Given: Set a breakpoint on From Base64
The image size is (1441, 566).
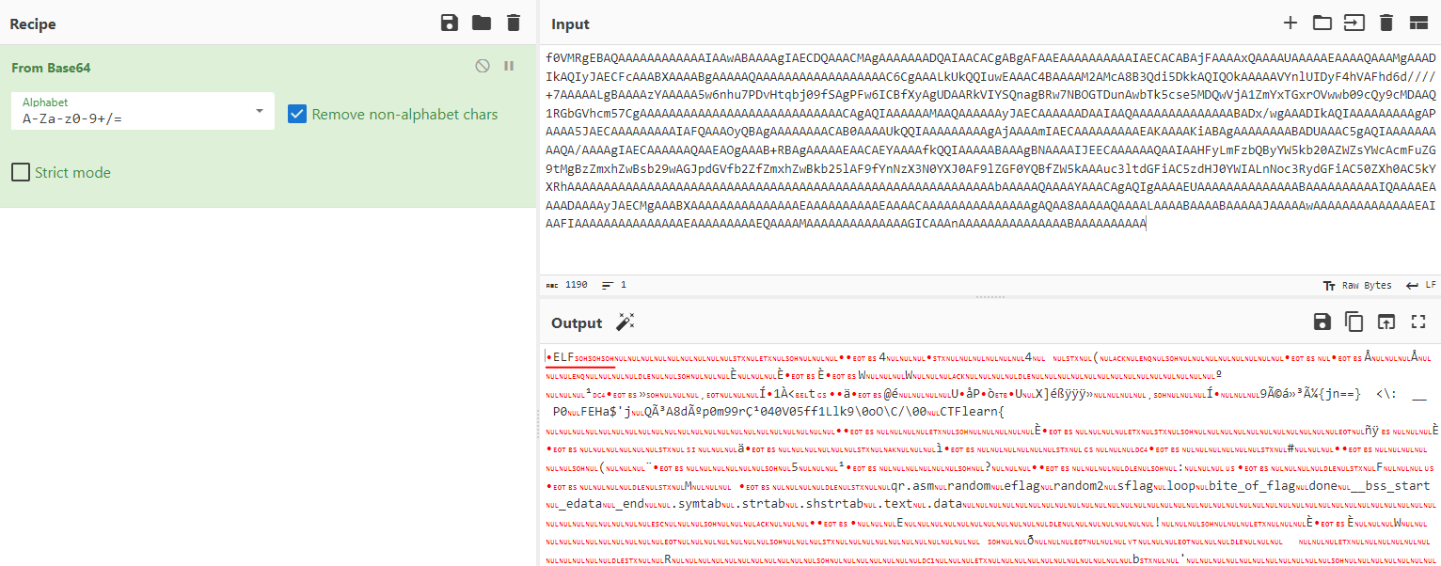Looking at the screenshot, I should pyautogui.click(x=509, y=66).
